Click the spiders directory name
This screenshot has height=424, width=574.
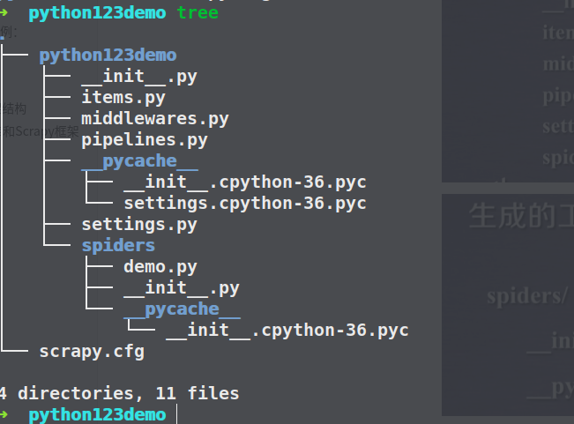coord(118,246)
